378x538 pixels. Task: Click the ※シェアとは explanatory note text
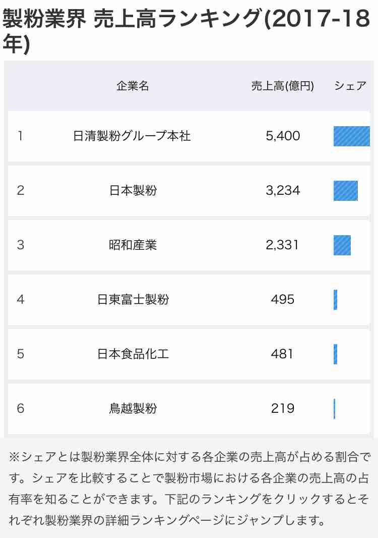[189, 489]
